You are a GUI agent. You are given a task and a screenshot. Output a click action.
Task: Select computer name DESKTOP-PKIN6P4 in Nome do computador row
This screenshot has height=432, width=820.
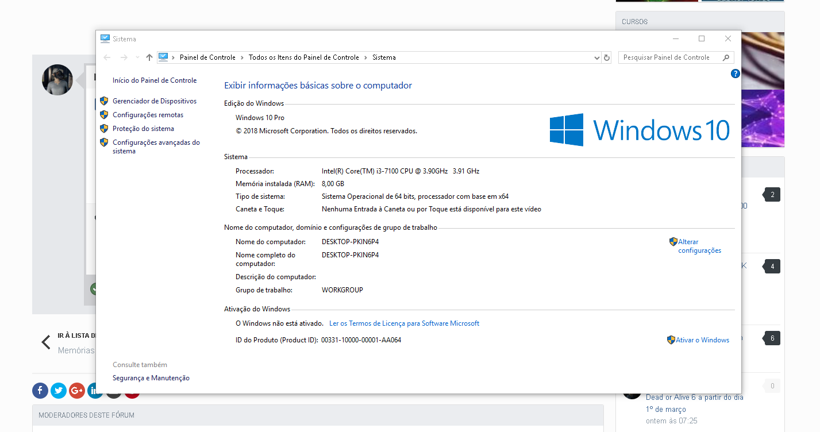350,242
